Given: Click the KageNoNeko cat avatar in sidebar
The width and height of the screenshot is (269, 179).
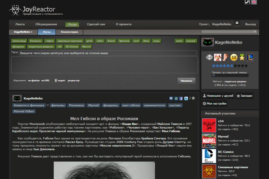Looking at the screenshot, I should click(208, 42).
